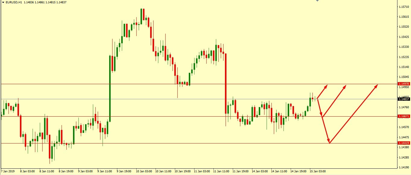
Task: Click the tip of the rightmost red arrow
Action: coord(377,85)
